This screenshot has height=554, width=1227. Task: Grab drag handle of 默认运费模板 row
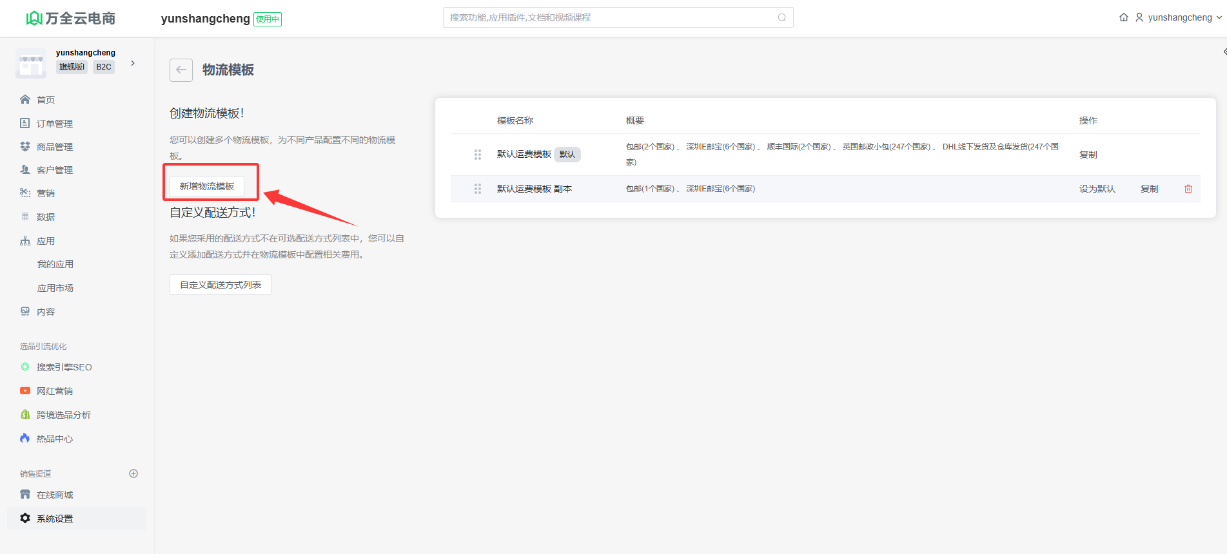[x=478, y=155]
